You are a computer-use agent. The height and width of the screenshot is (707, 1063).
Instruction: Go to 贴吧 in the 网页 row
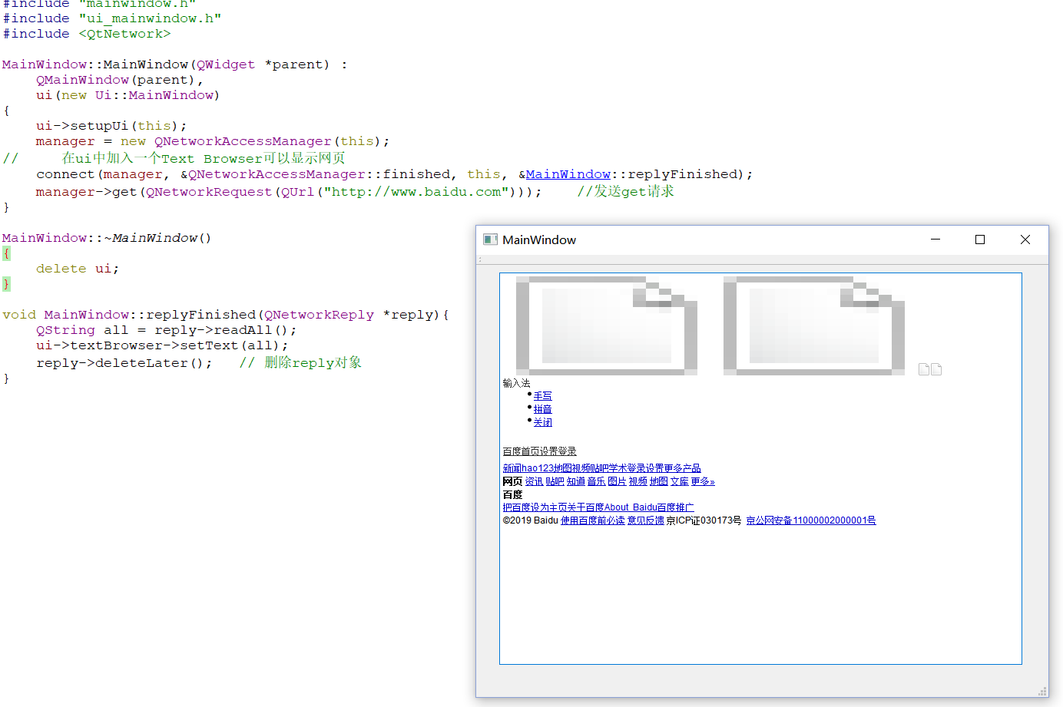[x=555, y=481]
